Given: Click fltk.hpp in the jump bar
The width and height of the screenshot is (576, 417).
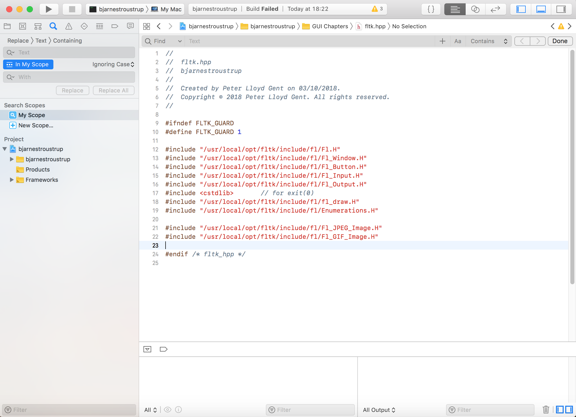Looking at the screenshot, I should [x=371, y=26].
